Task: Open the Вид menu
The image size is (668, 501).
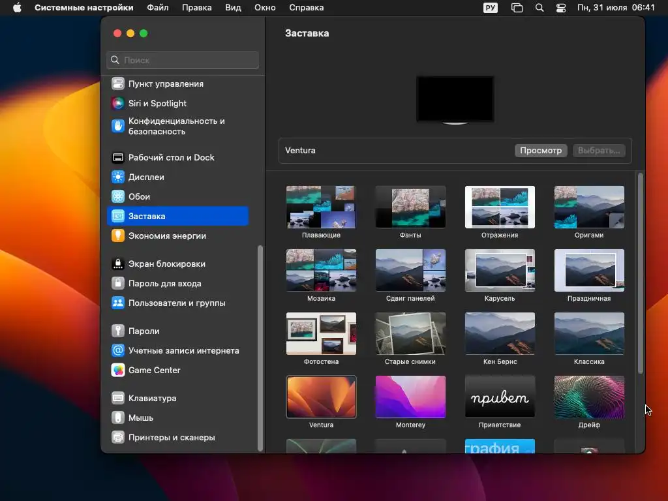Action: (233, 8)
